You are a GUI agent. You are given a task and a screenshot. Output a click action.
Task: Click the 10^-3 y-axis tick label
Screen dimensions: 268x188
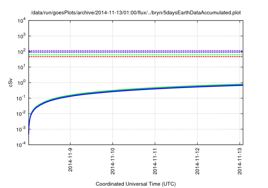pos(21,129)
